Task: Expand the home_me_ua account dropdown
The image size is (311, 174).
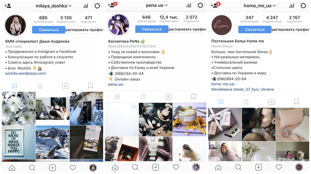Action: (259, 6)
